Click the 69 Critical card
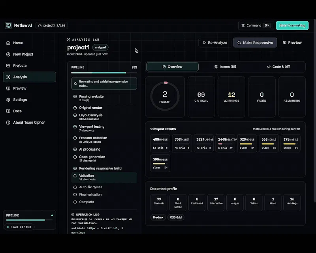 201,97
